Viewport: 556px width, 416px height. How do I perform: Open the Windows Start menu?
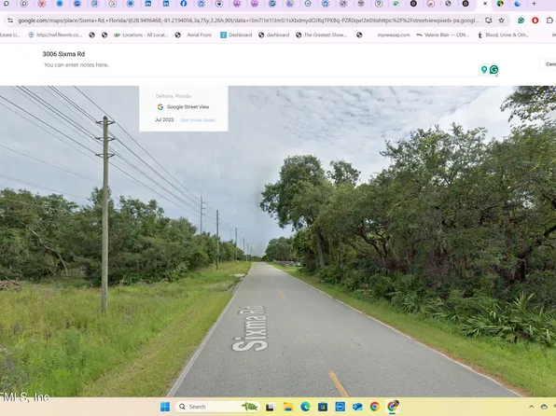click(165, 407)
